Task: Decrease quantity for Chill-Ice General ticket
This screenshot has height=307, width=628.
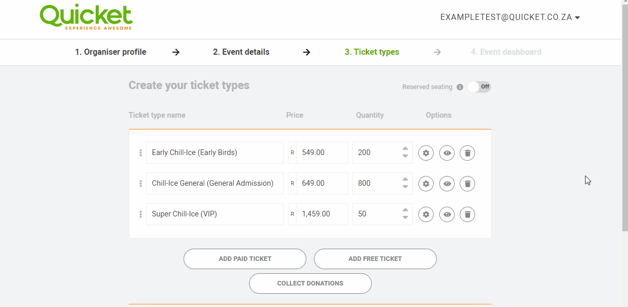Action: click(405, 187)
